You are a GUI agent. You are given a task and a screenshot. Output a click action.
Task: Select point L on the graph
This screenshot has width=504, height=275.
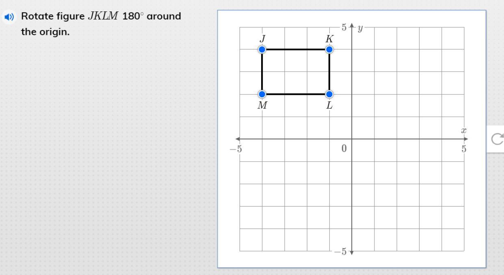coord(329,94)
